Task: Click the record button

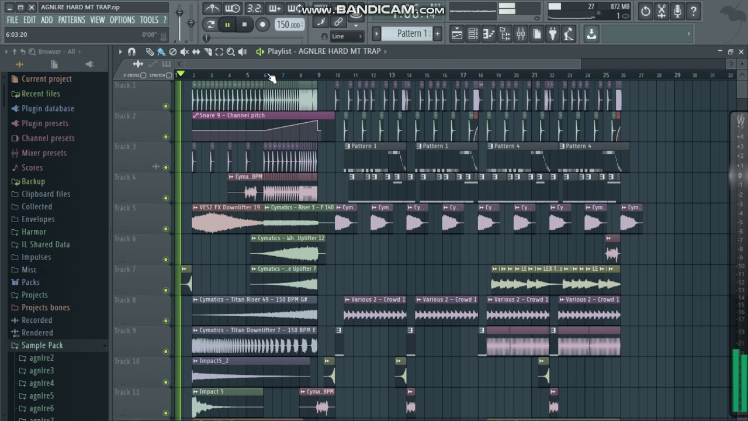Action: click(x=262, y=25)
